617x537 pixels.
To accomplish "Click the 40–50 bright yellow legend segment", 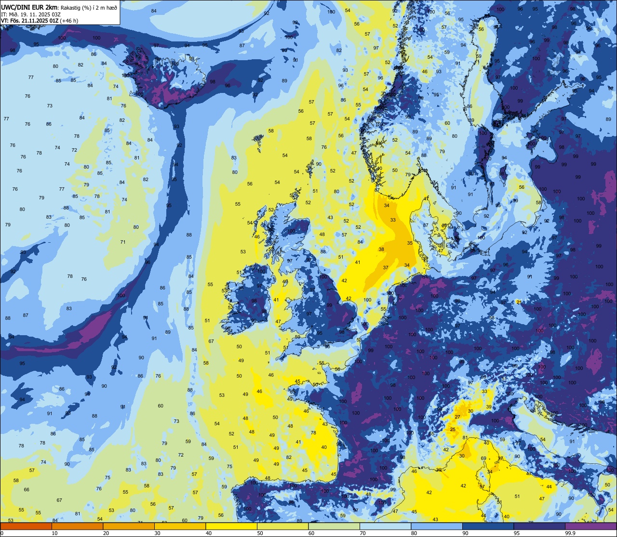I will pos(231,526).
